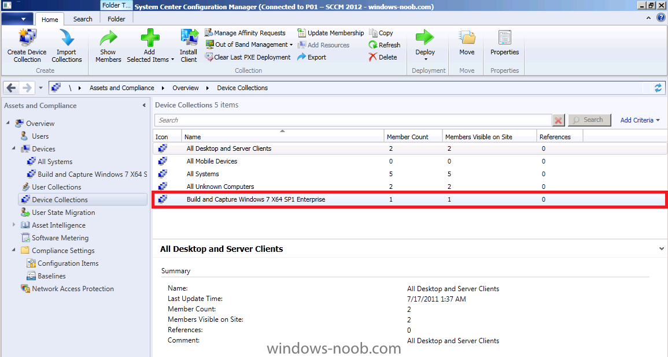Screen dimensions: 668x357
Task: Clear search with the red X button
Action: pos(558,120)
